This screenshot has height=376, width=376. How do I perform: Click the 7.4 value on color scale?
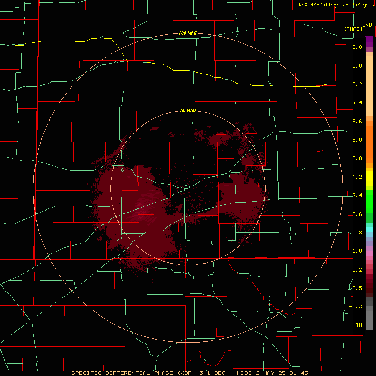coord(357,103)
